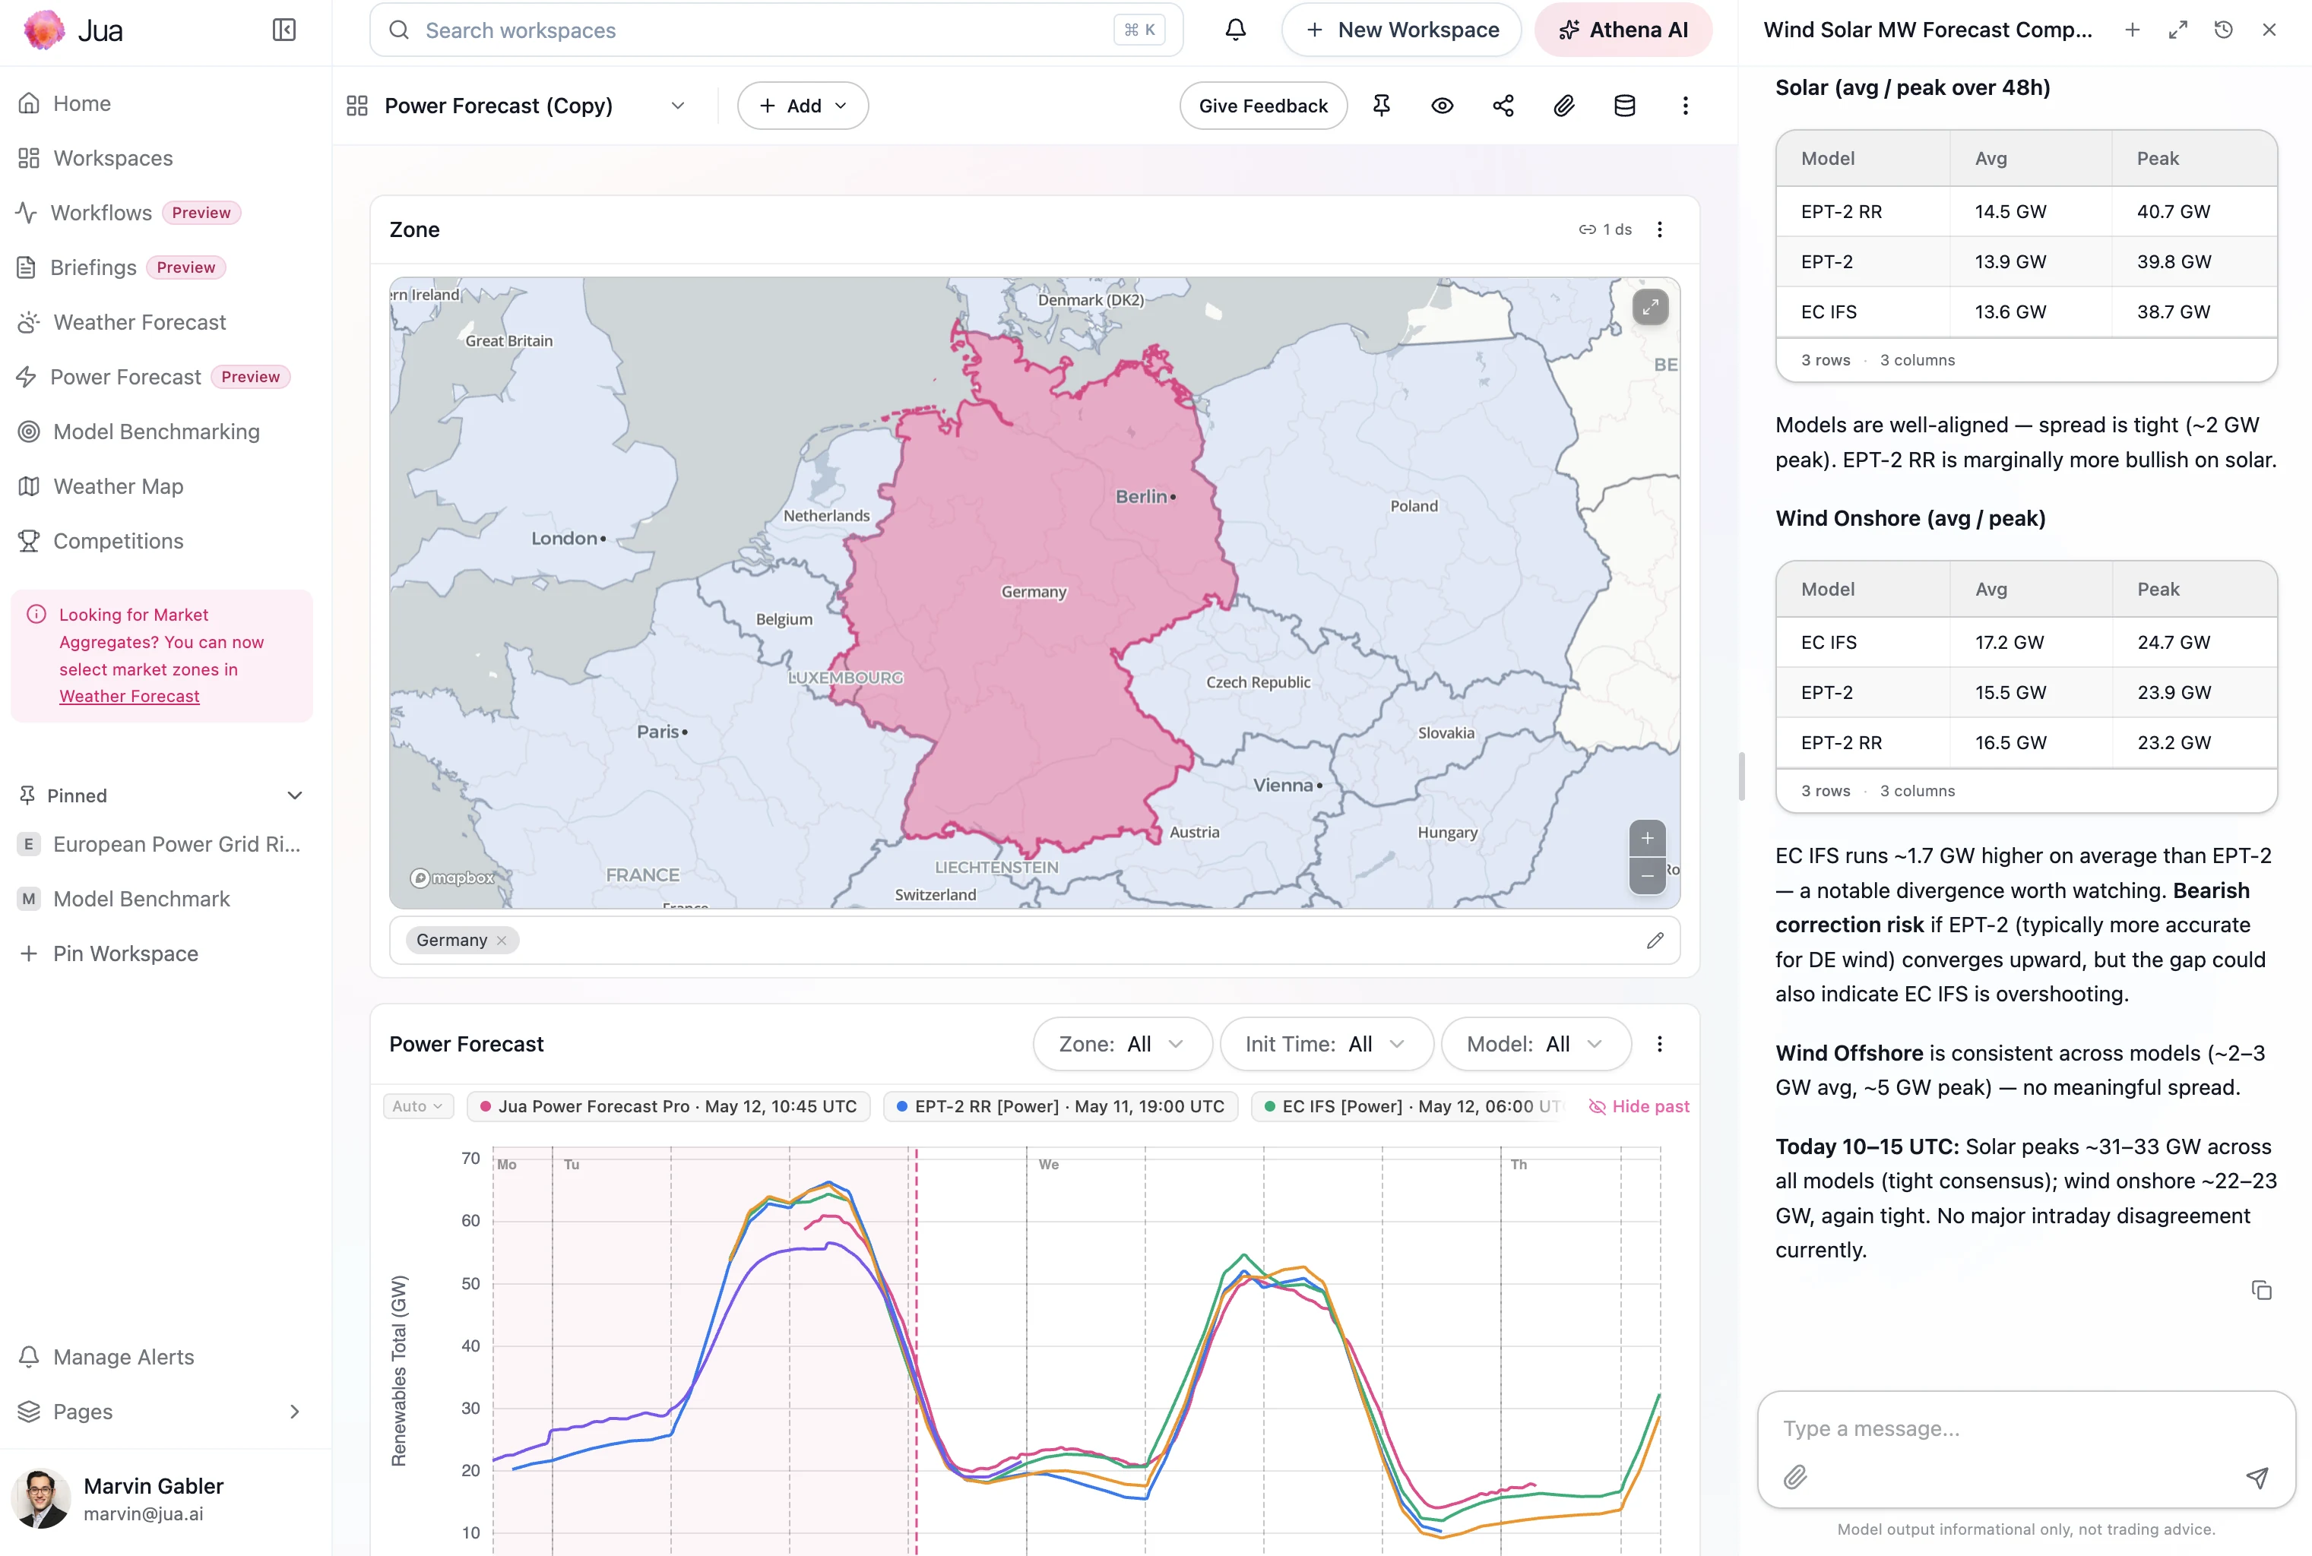Open the Init Time: All filter
Screen dimensions: 2312x1556
pos(1326,1044)
